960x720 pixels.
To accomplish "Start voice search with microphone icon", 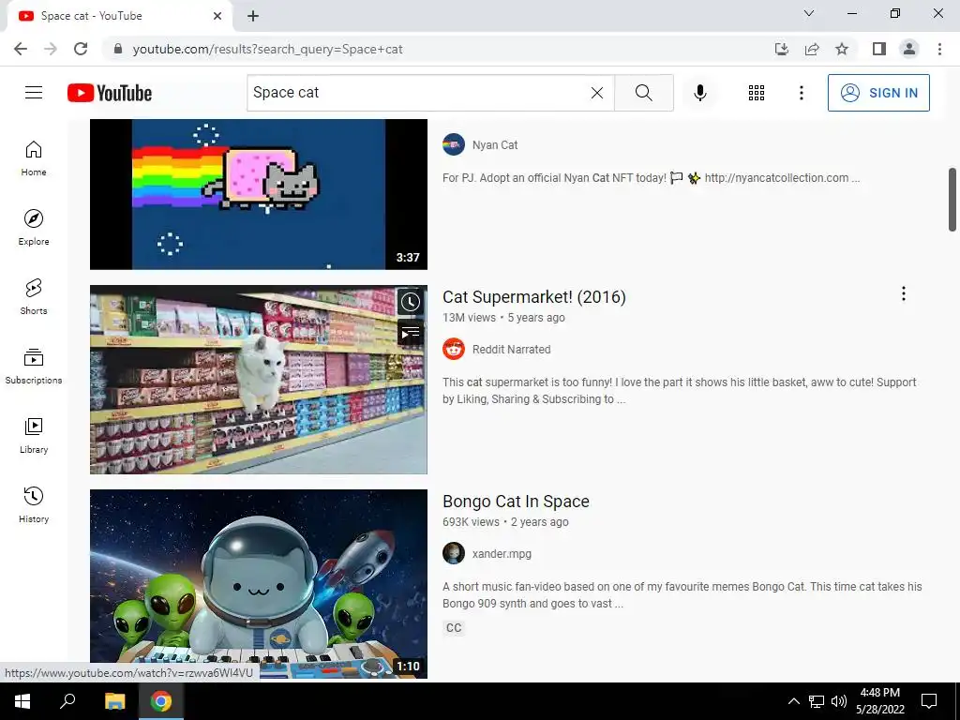I will [x=700, y=93].
